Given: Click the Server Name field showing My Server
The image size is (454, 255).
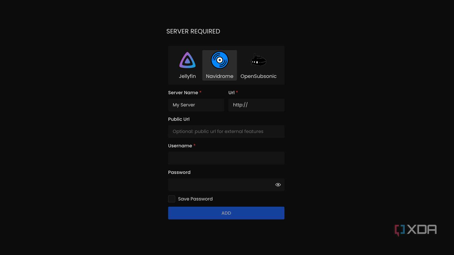Looking at the screenshot, I should tap(196, 105).
